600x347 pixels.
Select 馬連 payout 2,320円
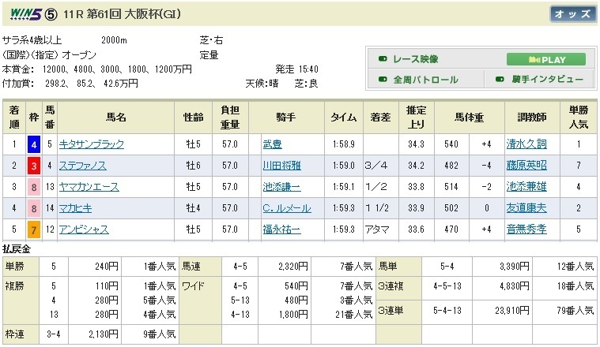tap(293, 267)
